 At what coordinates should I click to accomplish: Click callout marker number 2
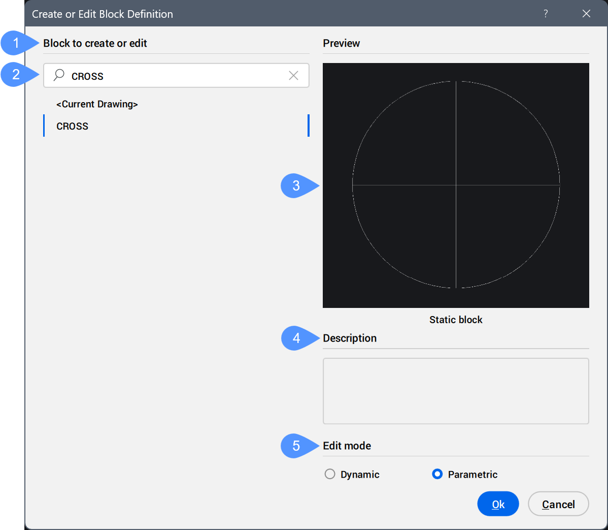click(x=16, y=75)
